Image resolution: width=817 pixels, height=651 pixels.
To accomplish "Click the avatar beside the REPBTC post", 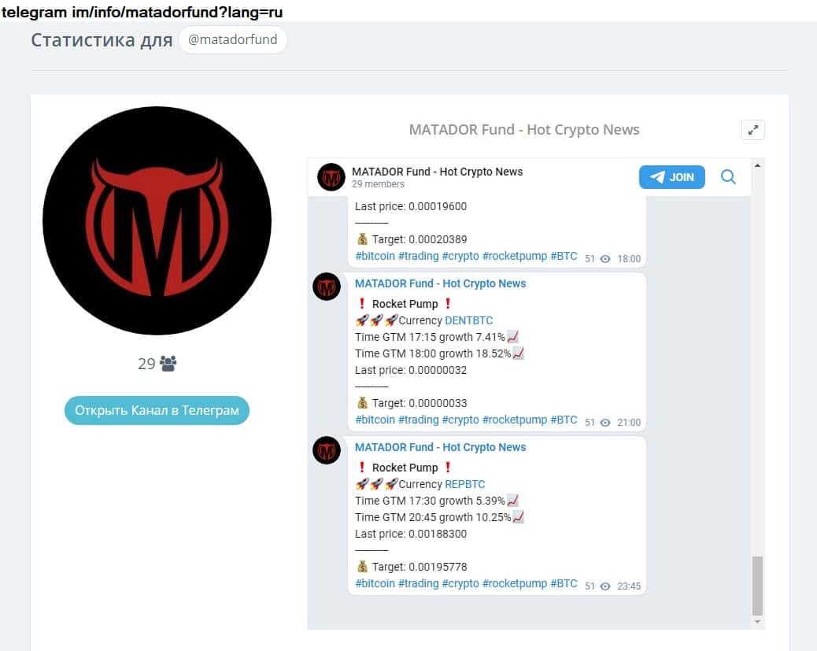I will [326, 450].
